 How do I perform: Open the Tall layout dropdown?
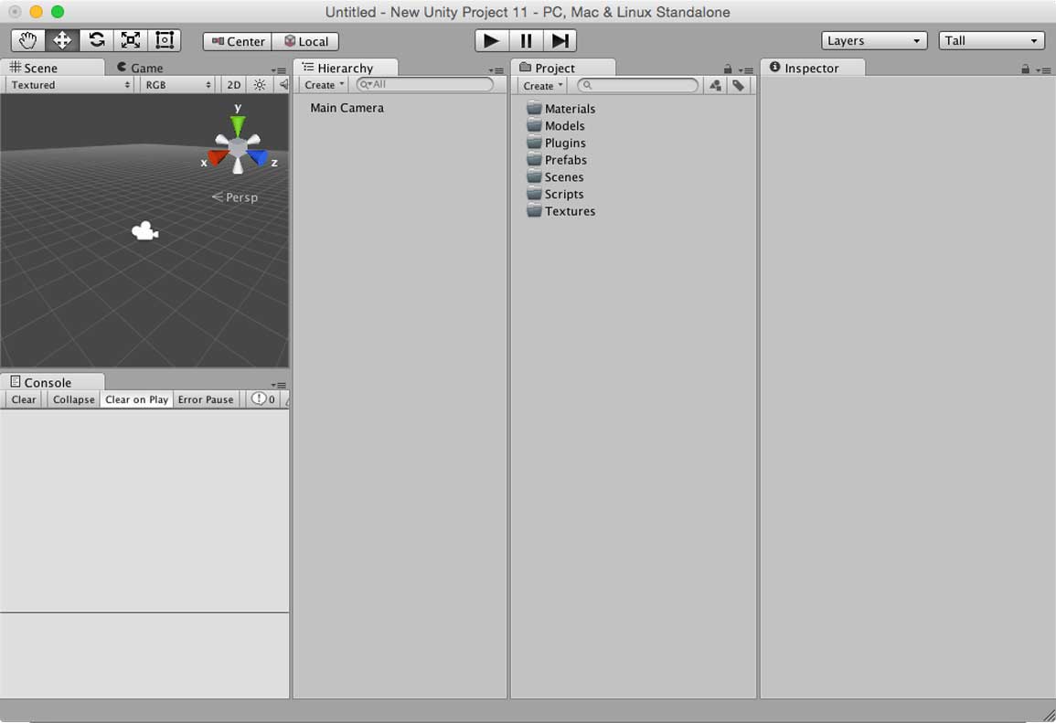991,40
